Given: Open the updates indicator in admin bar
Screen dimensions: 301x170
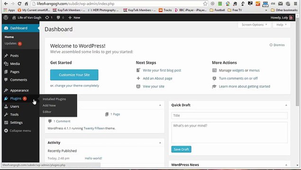Looking at the screenshot, I should (x=49, y=17).
